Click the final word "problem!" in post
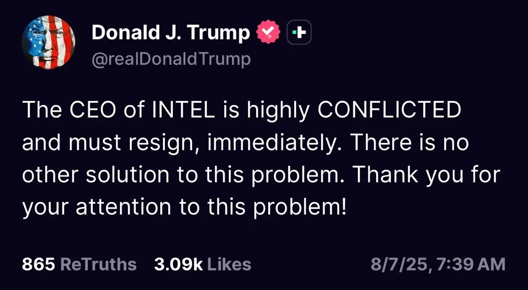The height and width of the screenshot is (290, 528). pos(299,208)
